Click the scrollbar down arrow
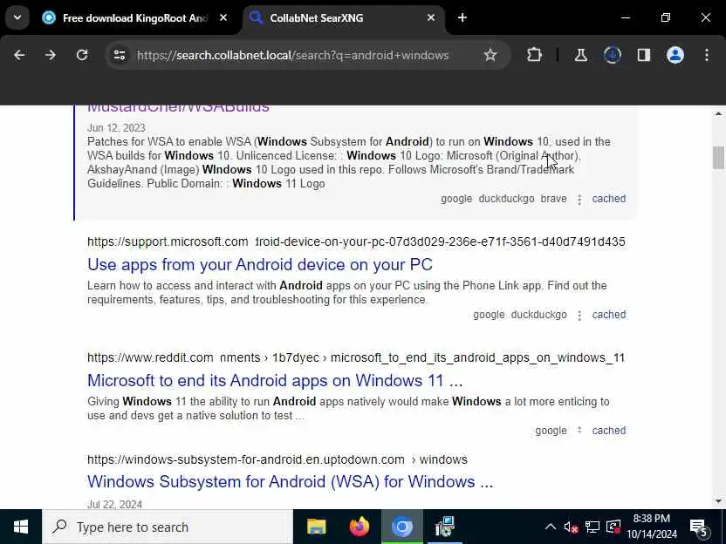This screenshot has width=726, height=544. click(718, 501)
